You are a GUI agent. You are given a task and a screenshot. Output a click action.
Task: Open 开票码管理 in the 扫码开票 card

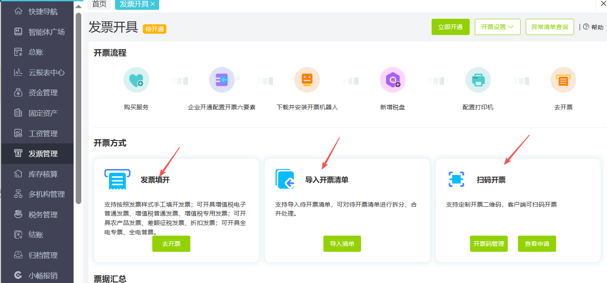(x=489, y=243)
